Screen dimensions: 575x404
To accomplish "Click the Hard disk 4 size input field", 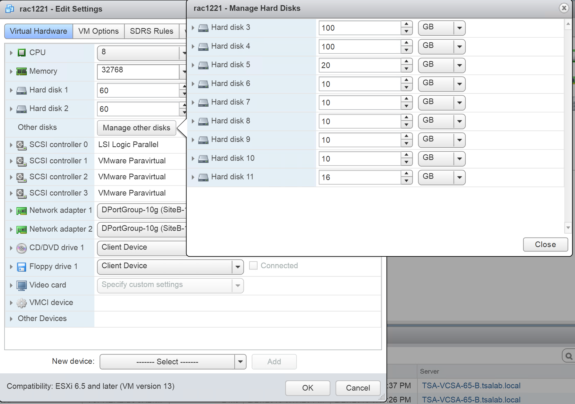I will pos(359,47).
